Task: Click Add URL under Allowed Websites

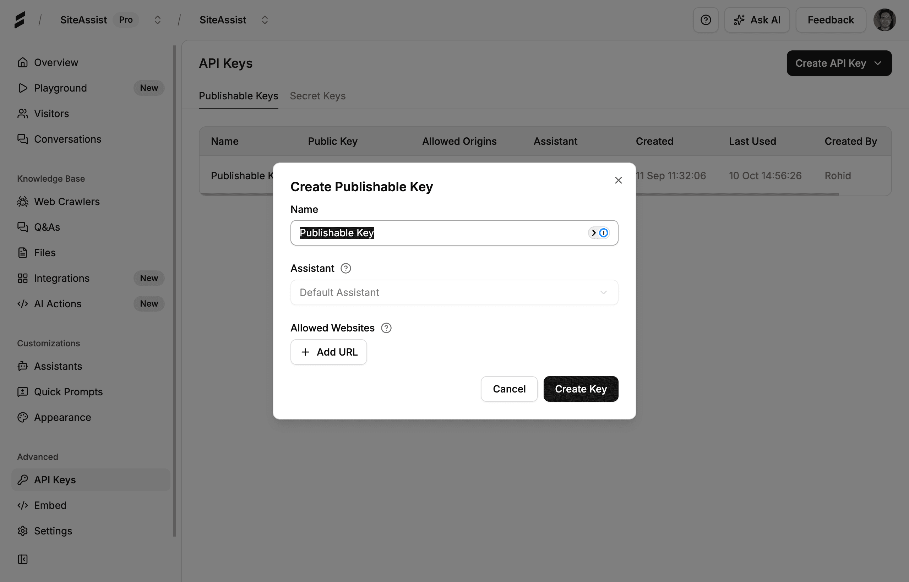Action: tap(328, 352)
